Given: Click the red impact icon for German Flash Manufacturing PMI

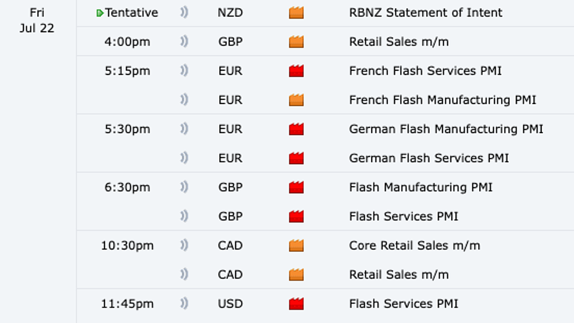Looking at the screenshot, I should [296, 129].
